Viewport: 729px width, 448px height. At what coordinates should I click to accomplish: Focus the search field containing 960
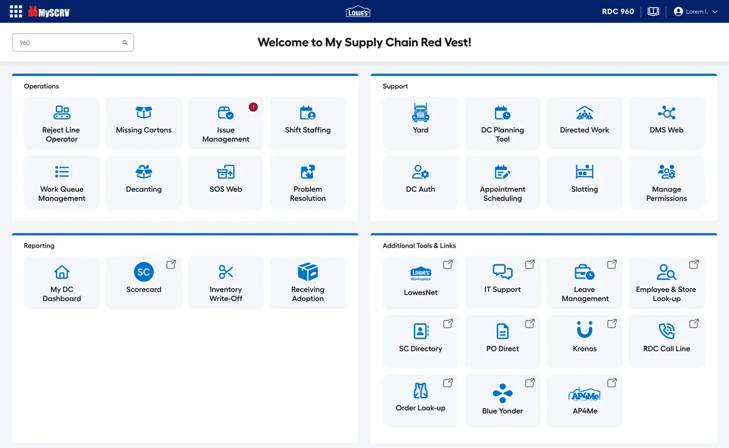[x=73, y=42]
